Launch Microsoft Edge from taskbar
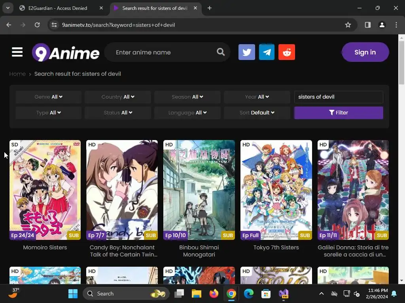 point(248,294)
